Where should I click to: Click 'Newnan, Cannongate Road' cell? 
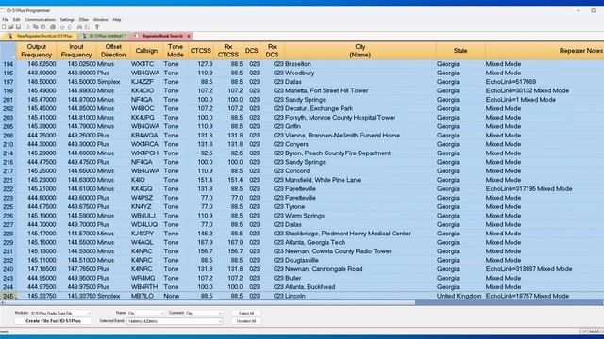point(361,269)
